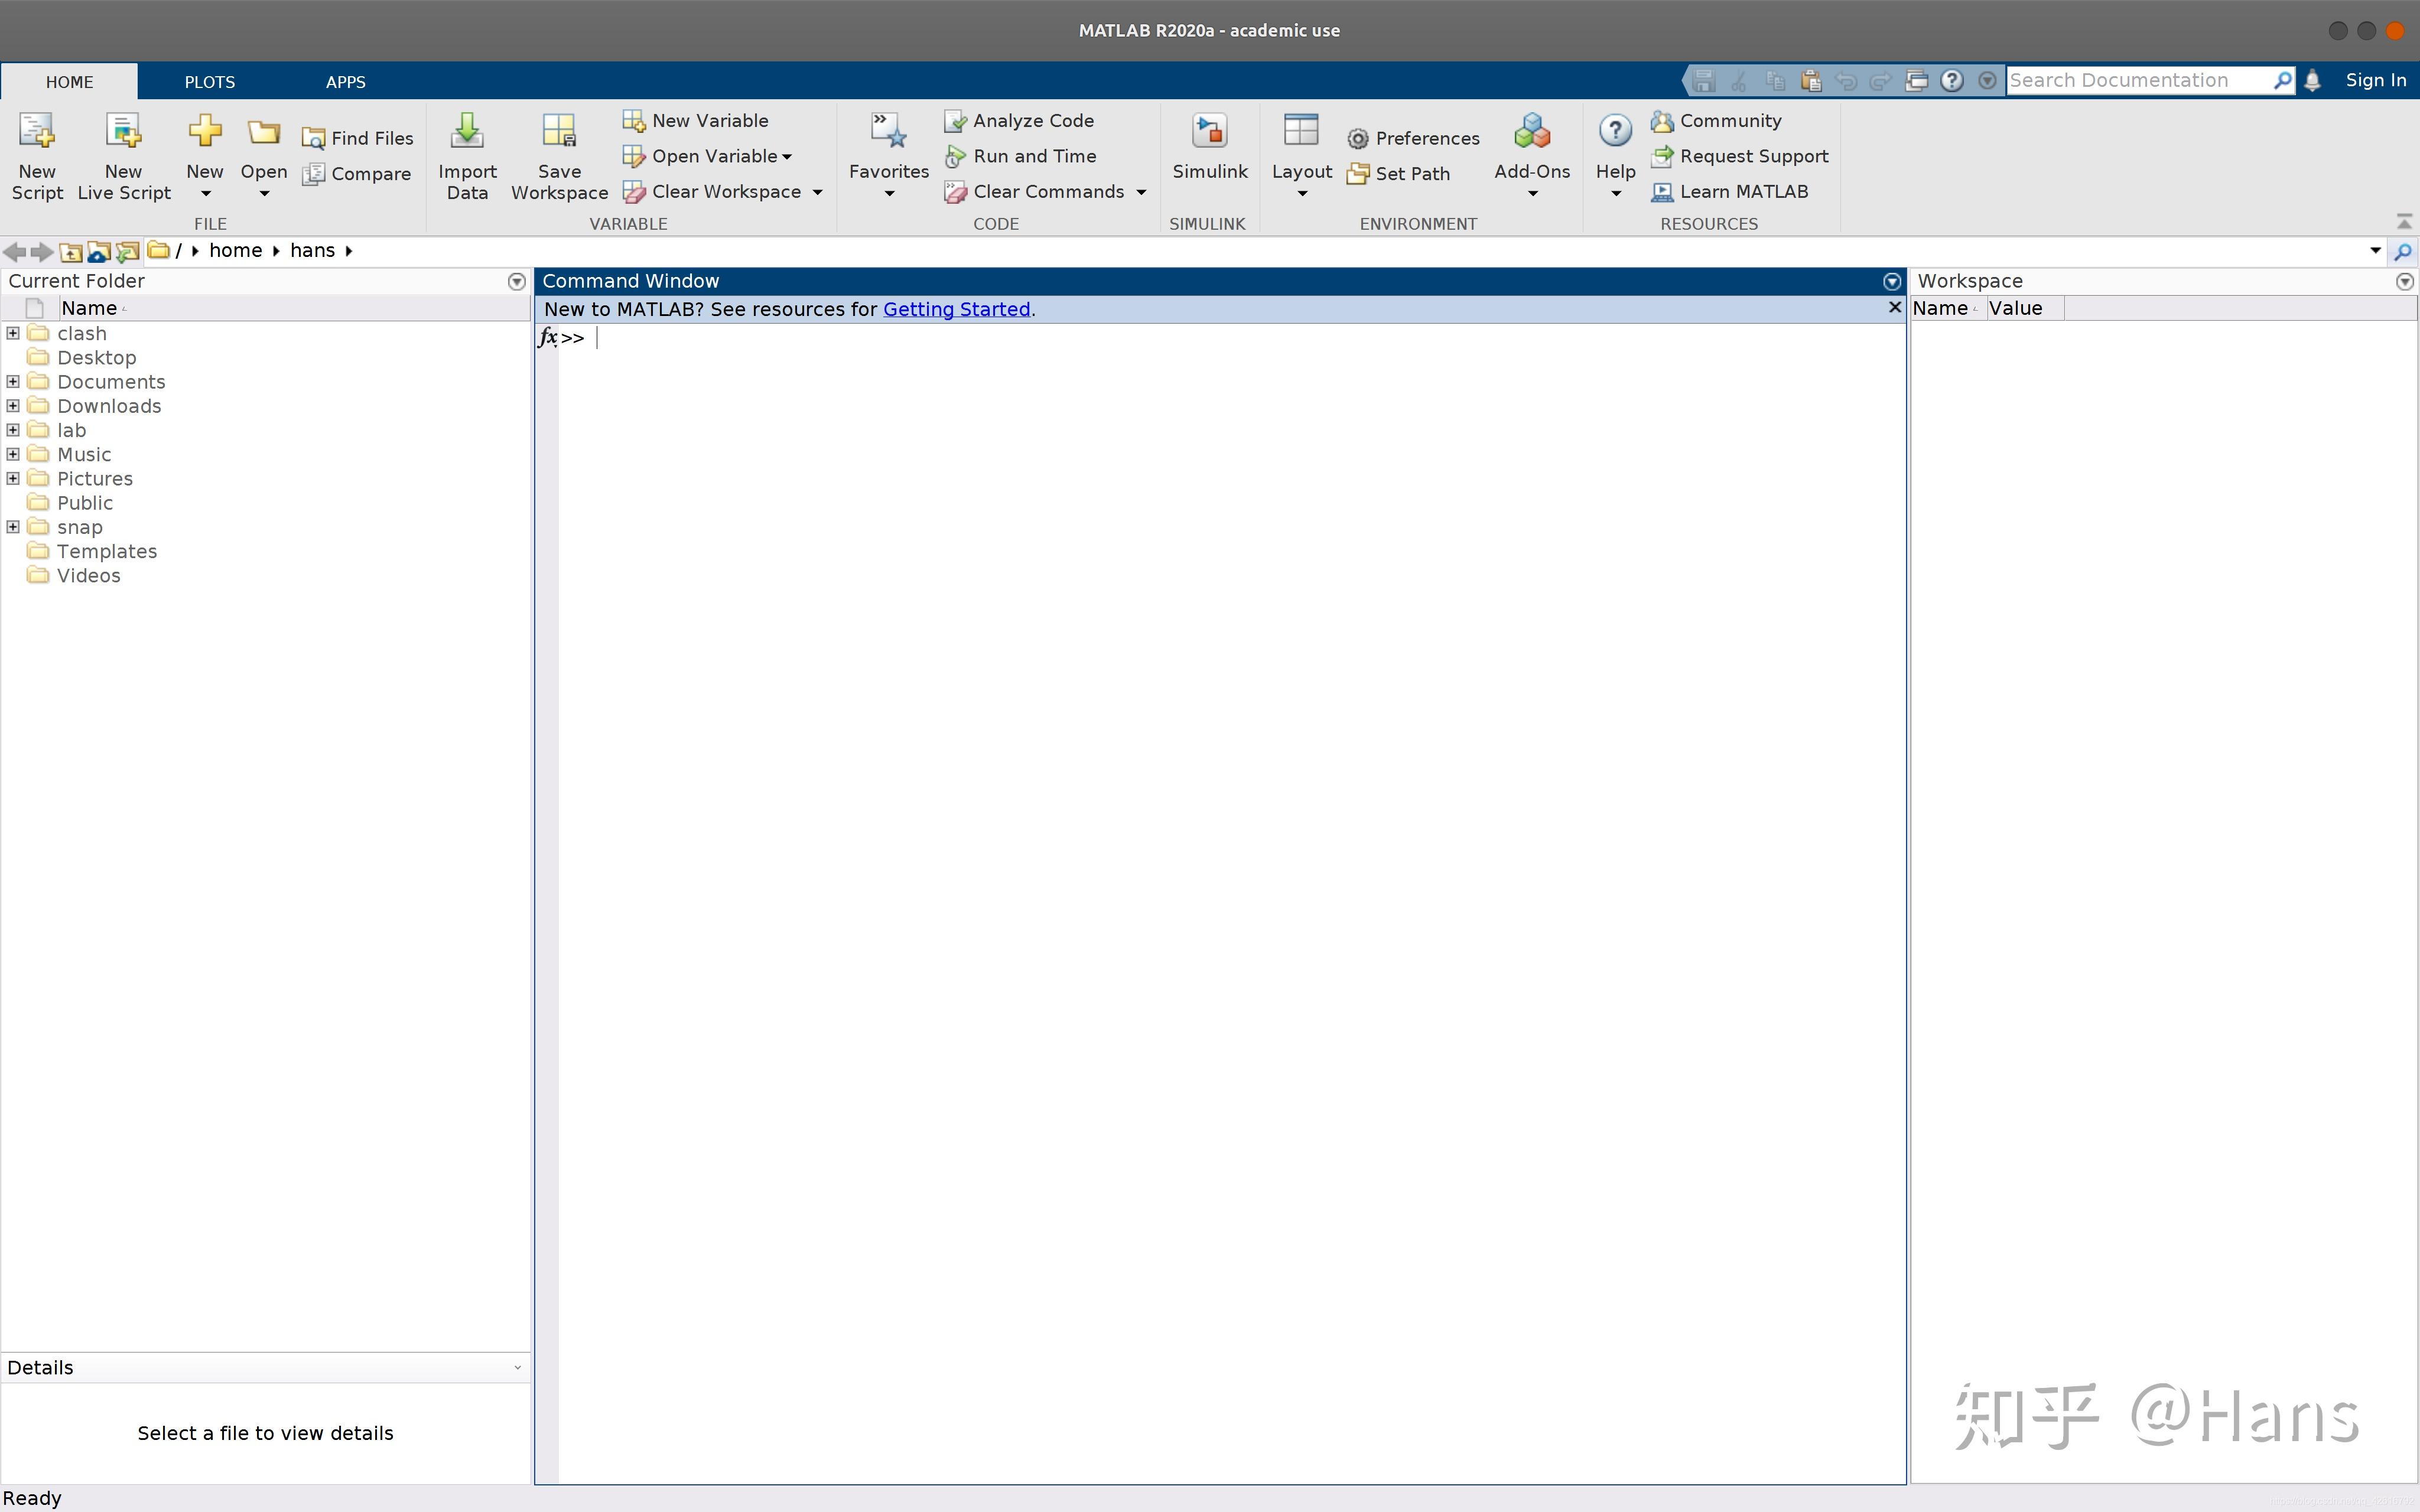
Task: Switch to the PLOTS tab
Action: [x=210, y=82]
